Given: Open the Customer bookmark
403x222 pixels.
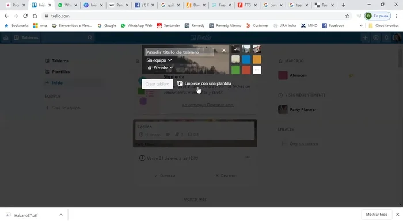Looking at the screenshot, I should pyautogui.click(x=257, y=26).
